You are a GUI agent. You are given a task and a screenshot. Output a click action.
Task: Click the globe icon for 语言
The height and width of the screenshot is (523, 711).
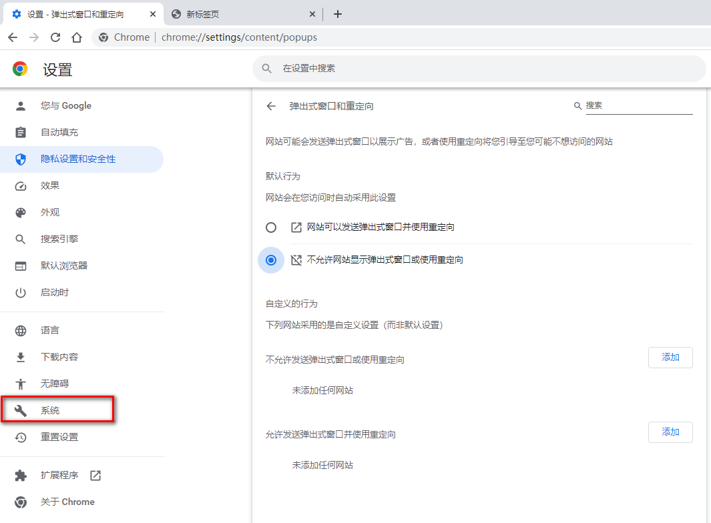(x=21, y=330)
